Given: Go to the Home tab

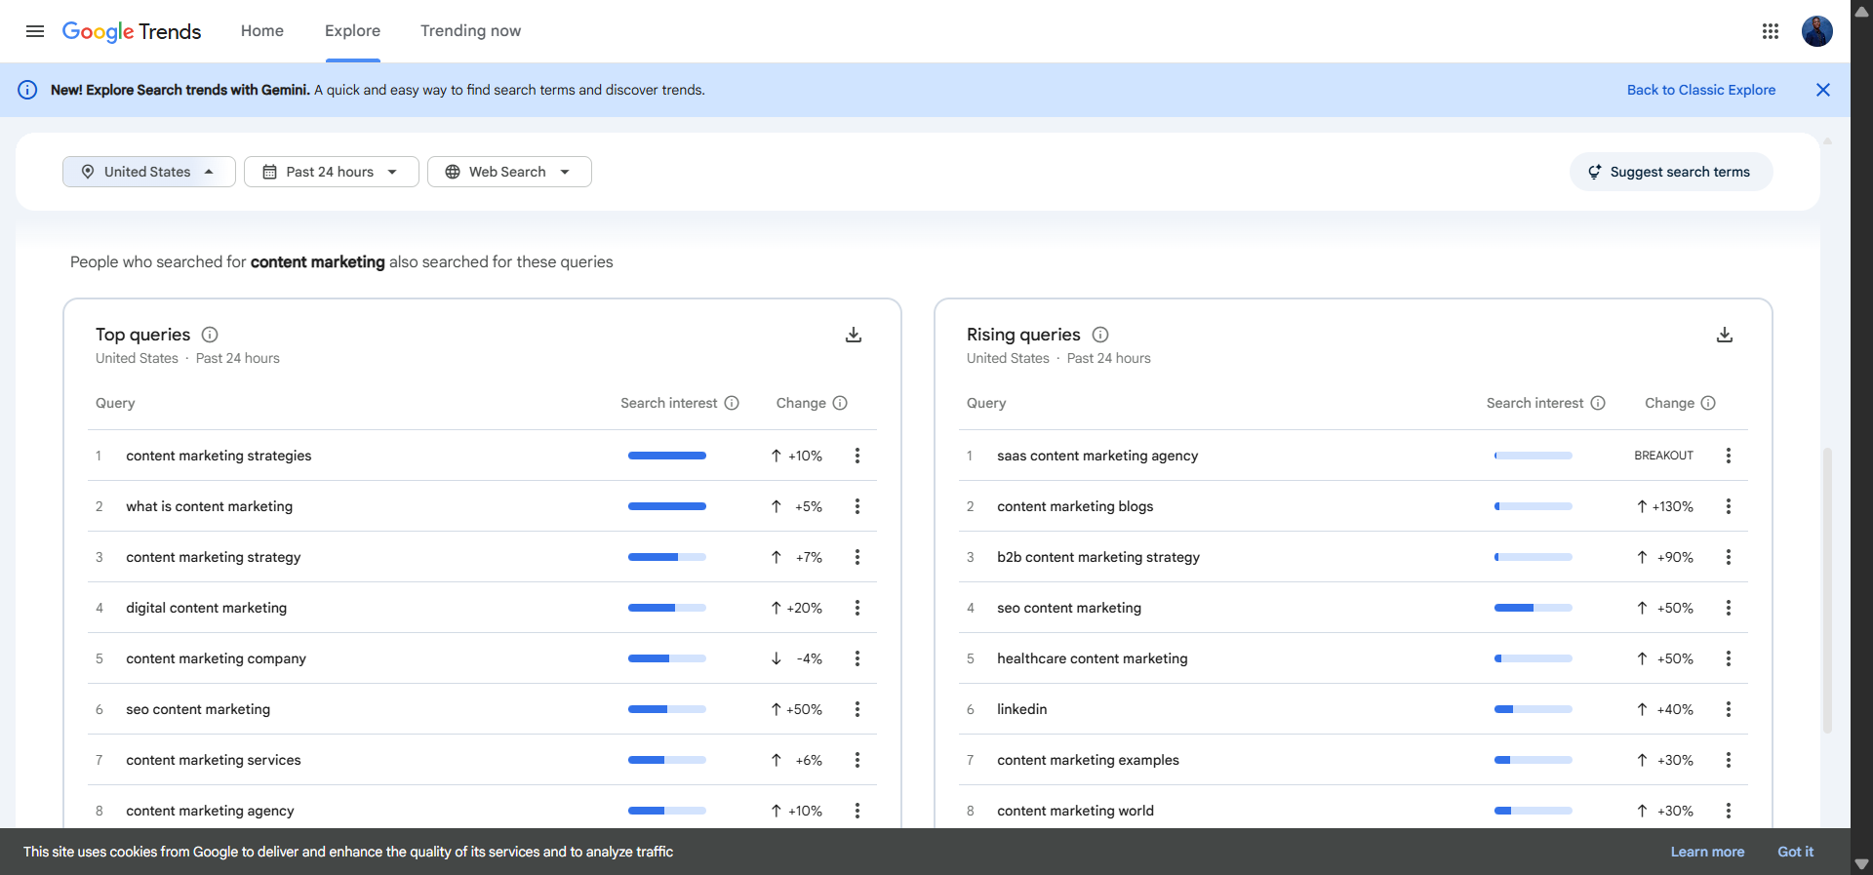Looking at the screenshot, I should click(262, 31).
